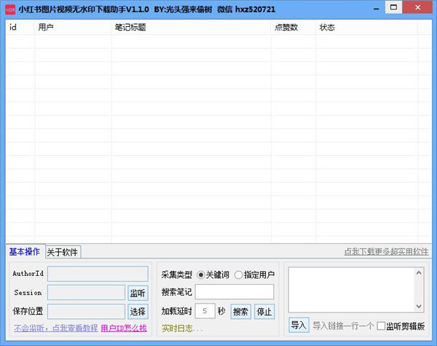Image resolution: width=437 pixels, height=346 pixels.
Task: Focus the 搜索笔记 text field
Action: [235, 292]
